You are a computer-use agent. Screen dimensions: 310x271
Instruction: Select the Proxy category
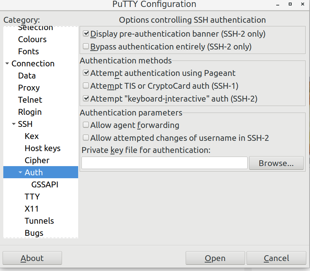[29, 88]
